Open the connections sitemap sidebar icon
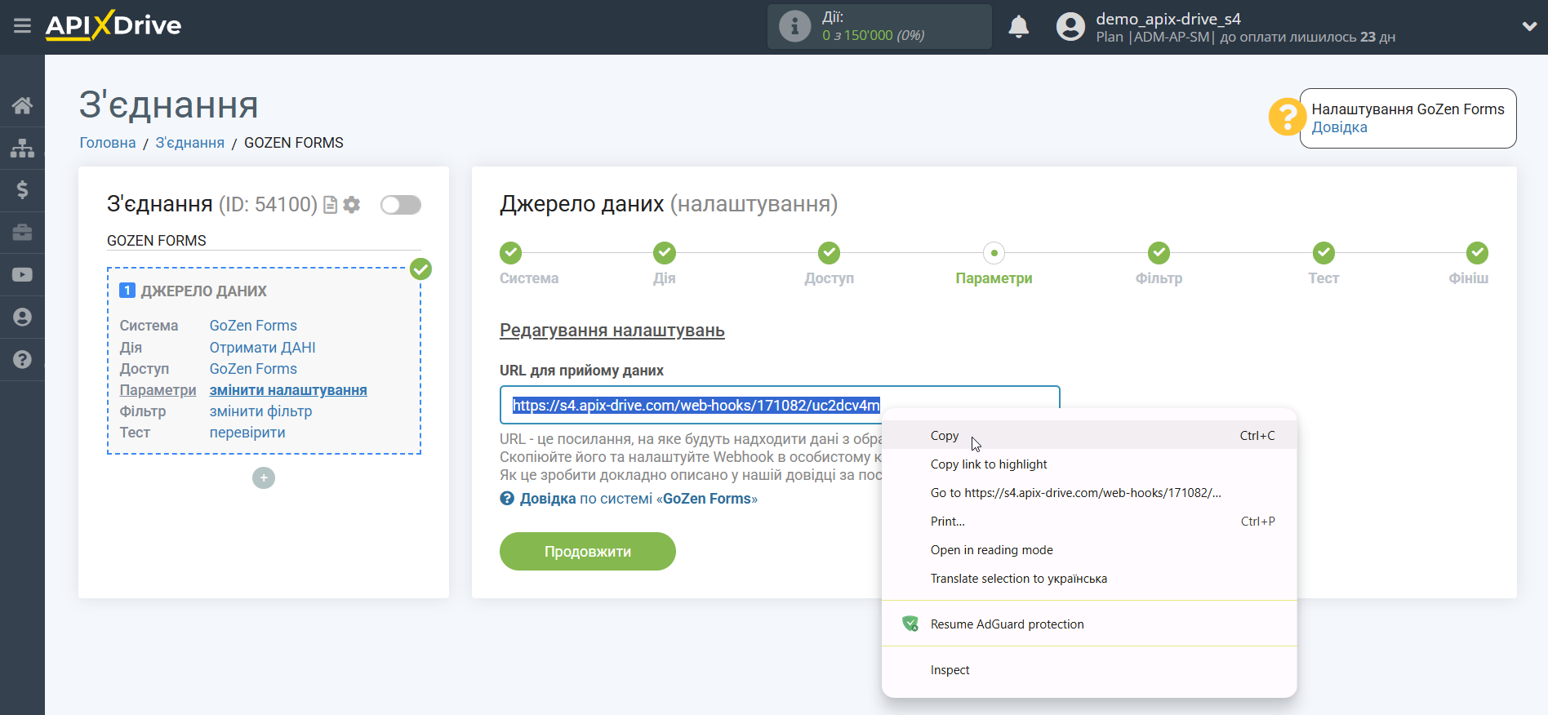The height and width of the screenshot is (715, 1548). [x=22, y=148]
